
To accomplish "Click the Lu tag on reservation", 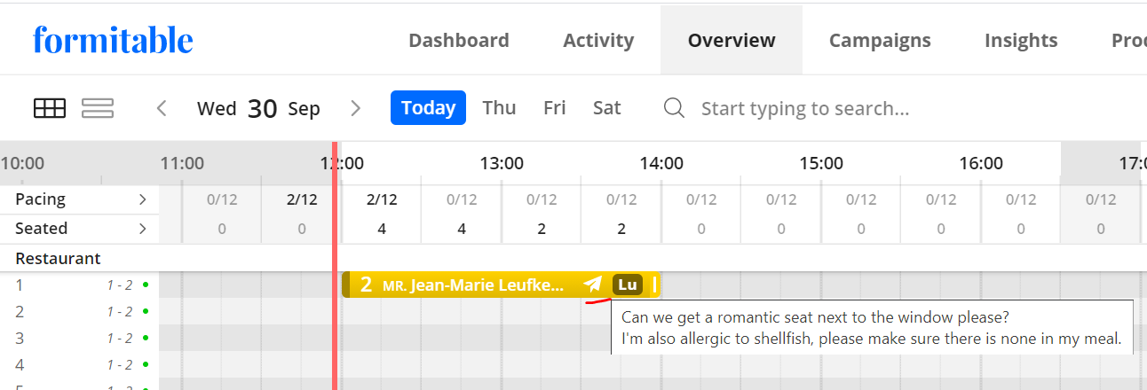I will pos(627,285).
